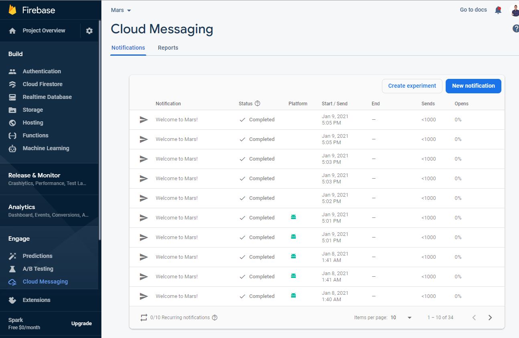Open the Mars project dropdown
Viewport: 519px width, 338px height.
coord(121,10)
